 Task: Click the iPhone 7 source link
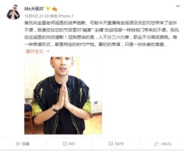coord(66,16)
